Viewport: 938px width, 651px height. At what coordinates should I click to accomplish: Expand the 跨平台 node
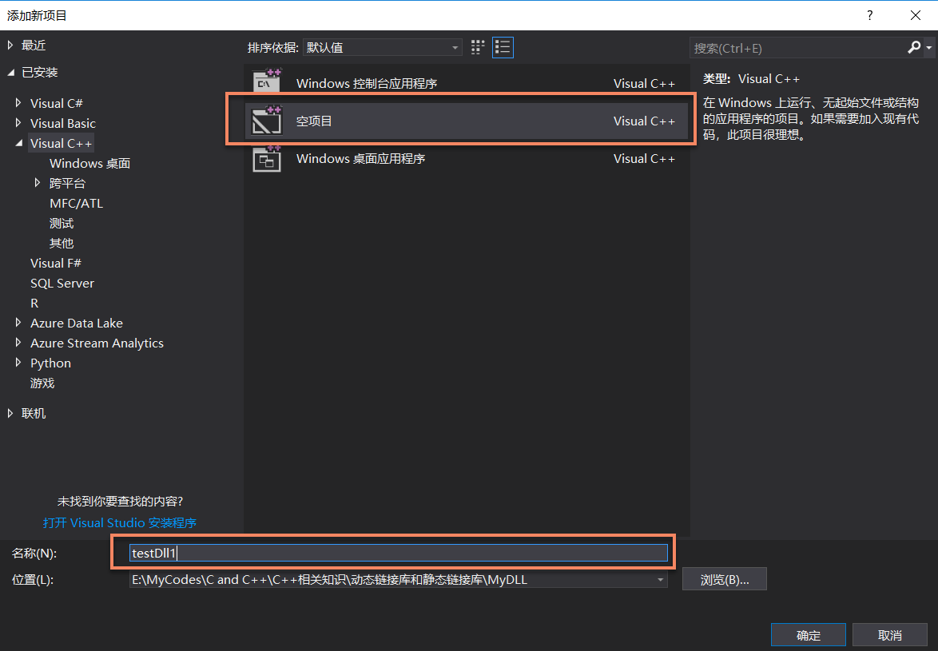37,182
